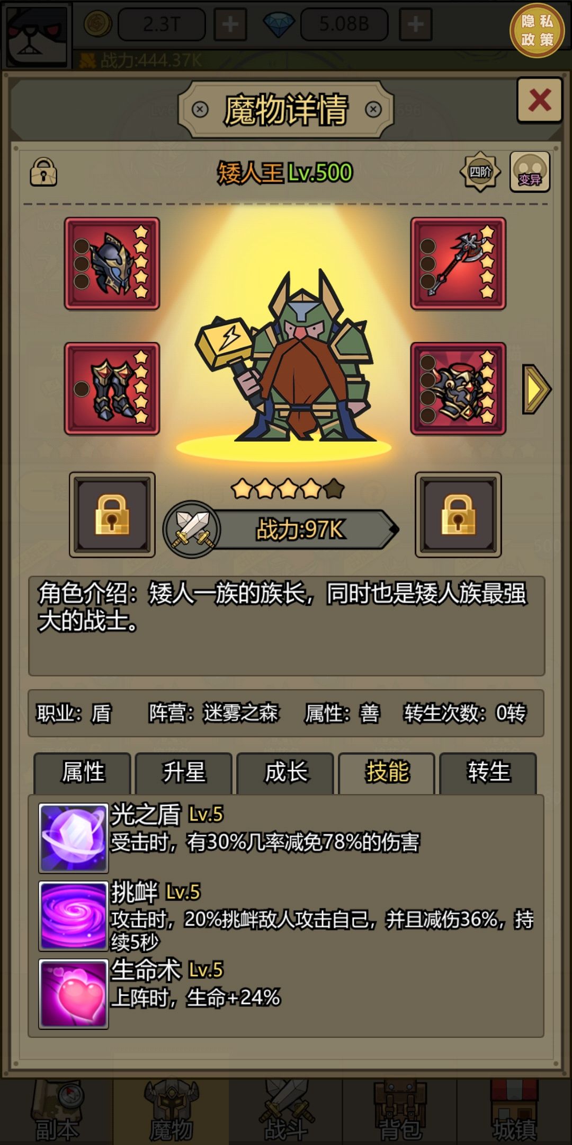The height and width of the screenshot is (1145, 572).
Task: Switch to the 成长 tab
Action: pyautogui.click(x=285, y=772)
